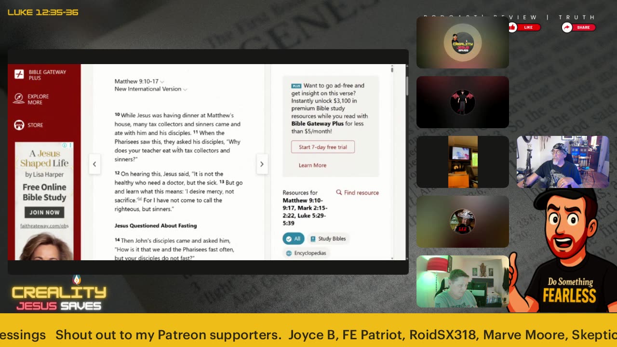This screenshot has height=347, width=617.
Task: Click the webcam thumbnail with green lighting
Action: [x=463, y=281]
